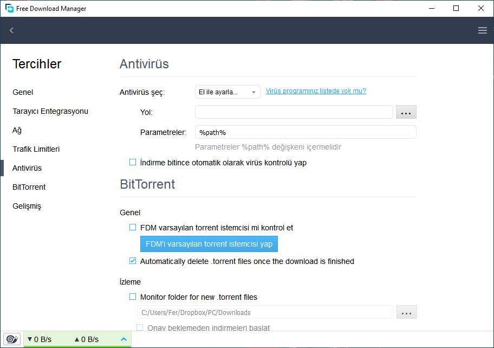Open the hamburger menu icon
Image resolution: width=494 pixels, height=348 pixels.
coord(482,30)
